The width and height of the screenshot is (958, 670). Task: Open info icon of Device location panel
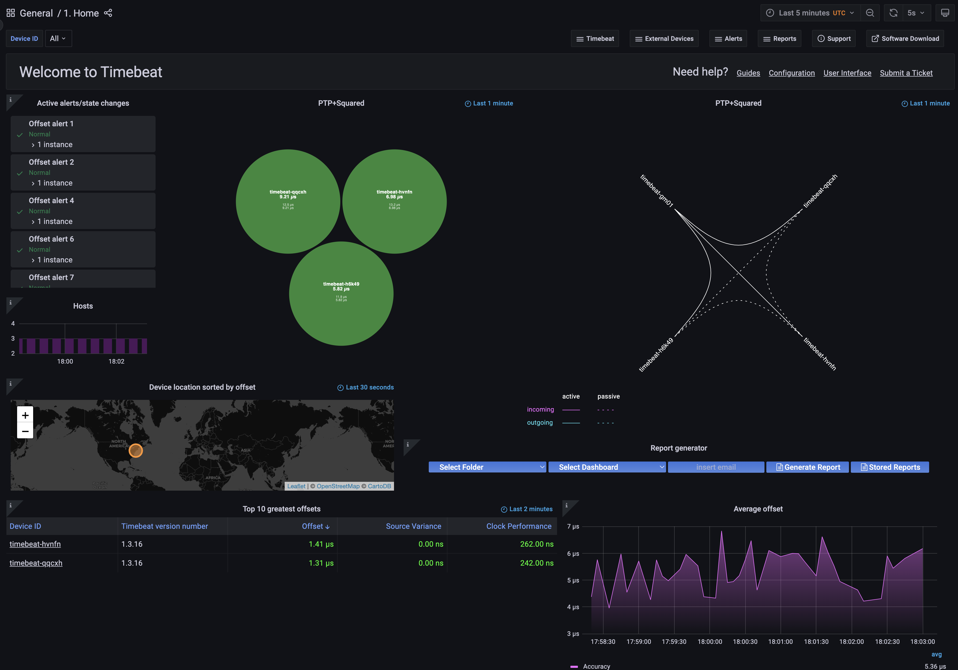click(x=10, y=384)
